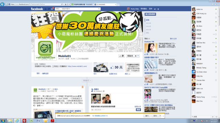Click the chat sidebar scrollbar thumb
The height and width of the screenshot is (123, 220).
[219, 17]
